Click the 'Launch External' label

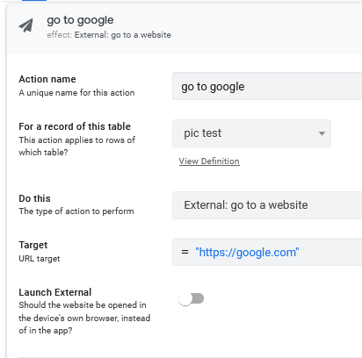(x=55, y=292)
